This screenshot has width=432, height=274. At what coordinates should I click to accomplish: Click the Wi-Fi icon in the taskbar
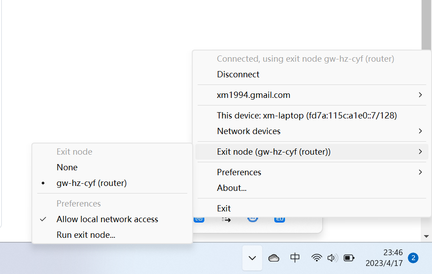pos(316,257)
